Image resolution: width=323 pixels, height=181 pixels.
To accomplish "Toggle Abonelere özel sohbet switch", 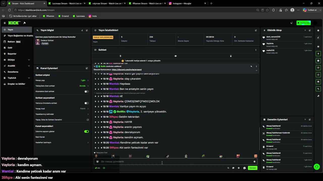I will click(86, 92).
